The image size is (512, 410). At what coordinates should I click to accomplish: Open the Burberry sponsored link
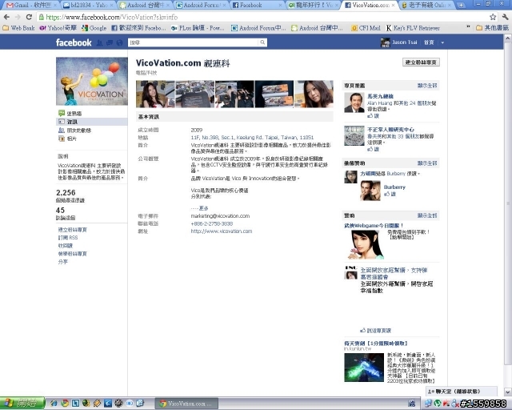coord(394,187)
